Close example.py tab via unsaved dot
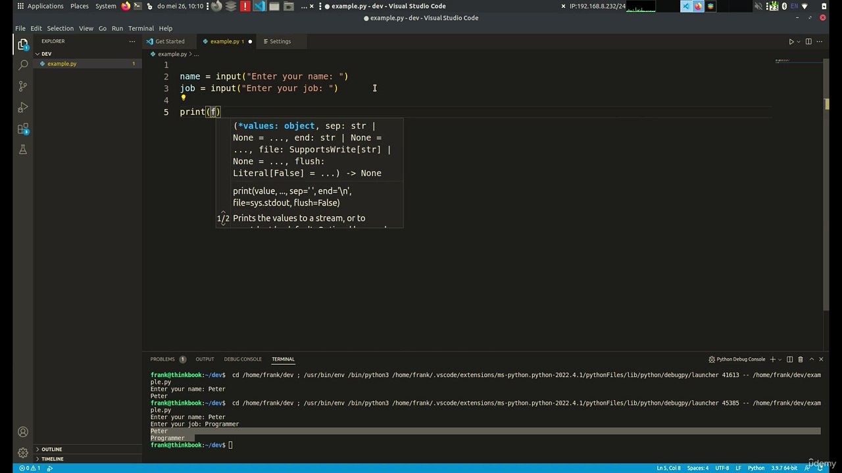 tap(250, 41)
